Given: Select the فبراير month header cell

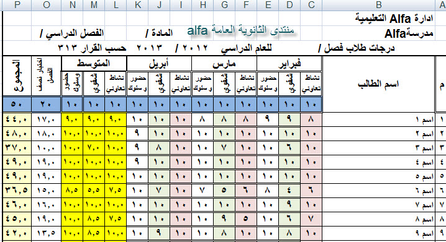Looking at the screenshot, I should coord(289,64).
